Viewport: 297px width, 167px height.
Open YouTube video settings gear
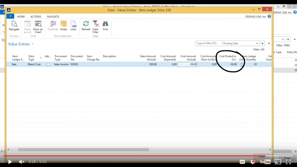(x=253, y=162)
